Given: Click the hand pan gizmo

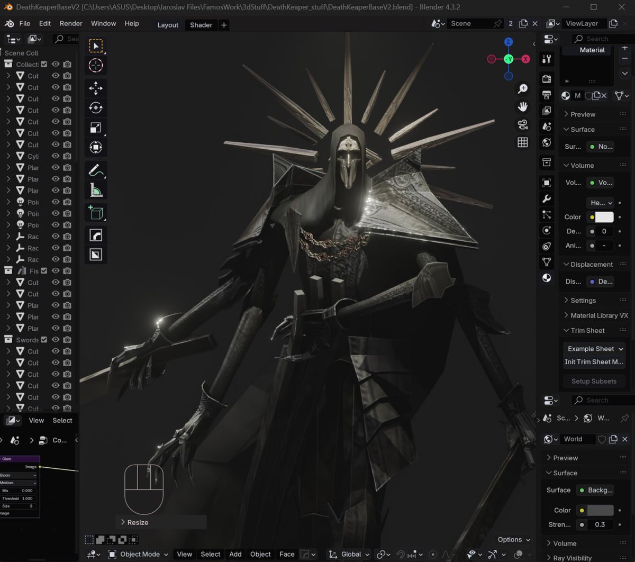Looking at the screenshot, I should point(523,107).
